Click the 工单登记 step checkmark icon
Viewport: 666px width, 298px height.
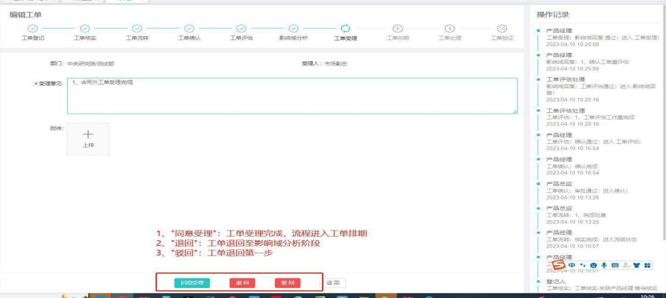[x=33, y=28]
